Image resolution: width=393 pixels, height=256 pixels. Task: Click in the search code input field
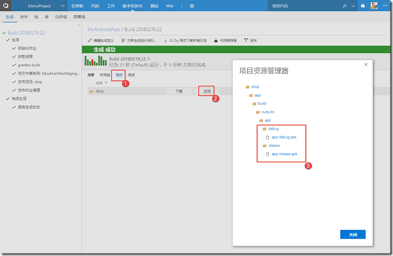coord(305,6)
